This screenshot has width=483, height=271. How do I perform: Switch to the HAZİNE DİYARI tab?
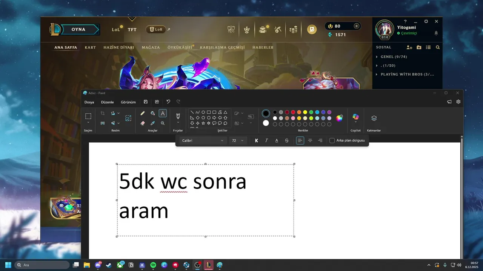click(119, 47)
